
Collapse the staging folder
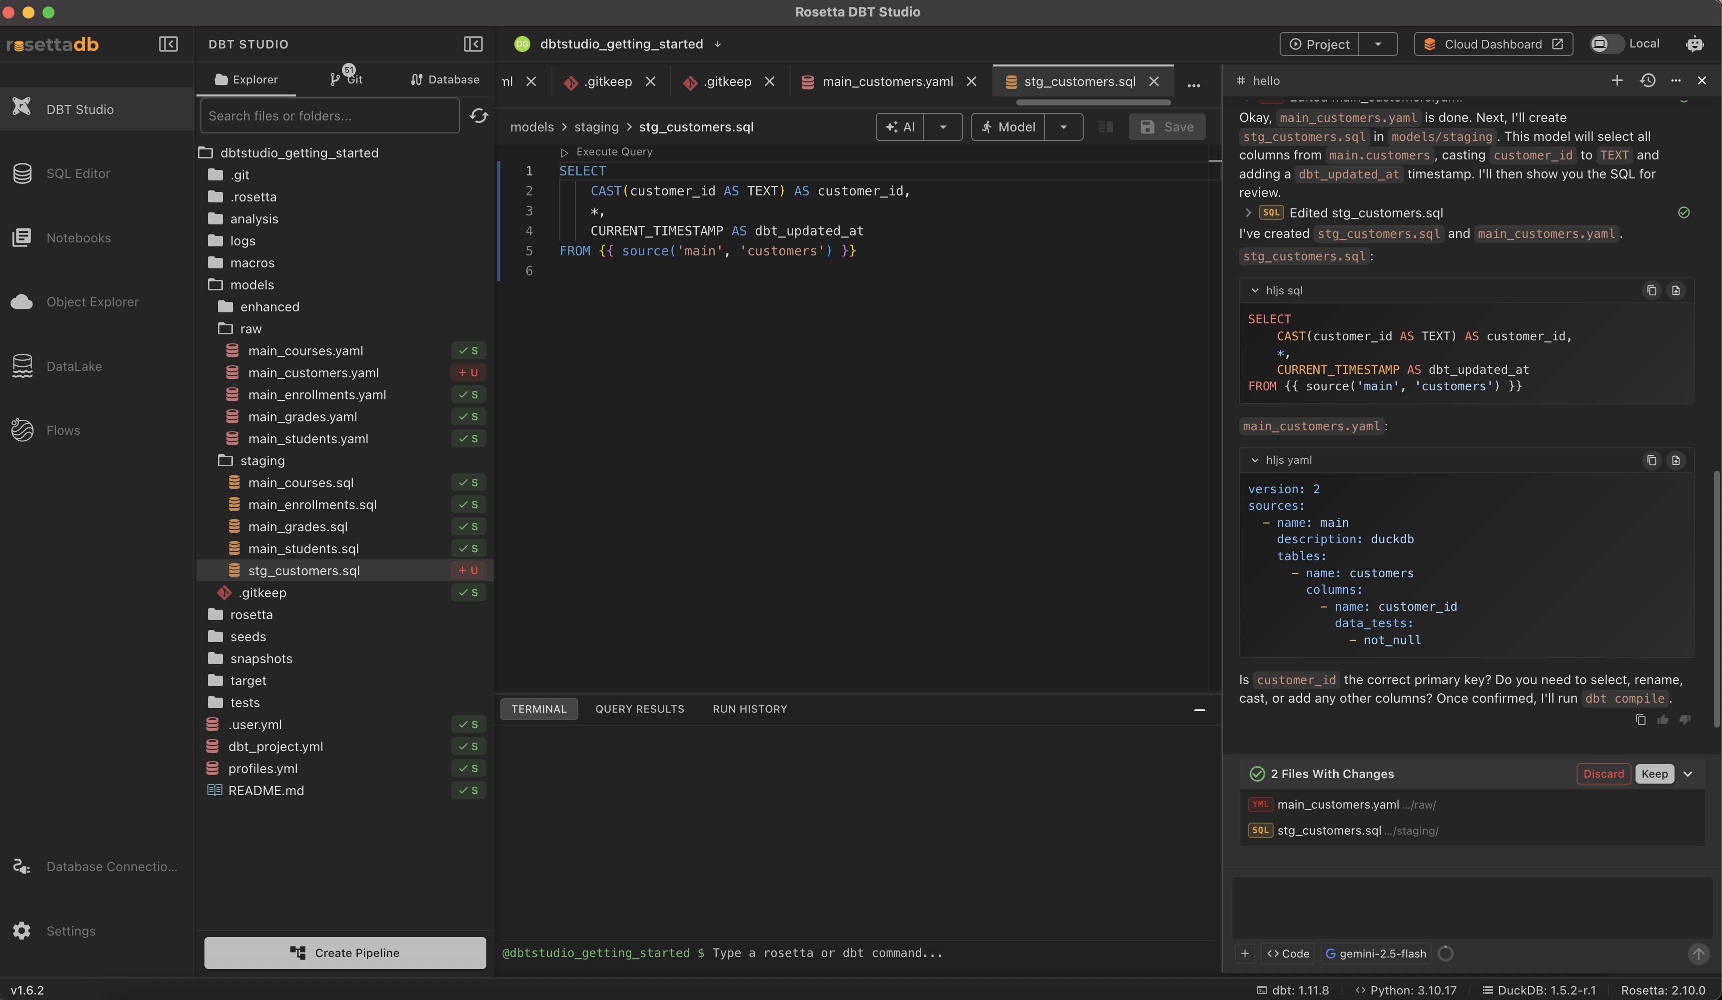point(262,461)
